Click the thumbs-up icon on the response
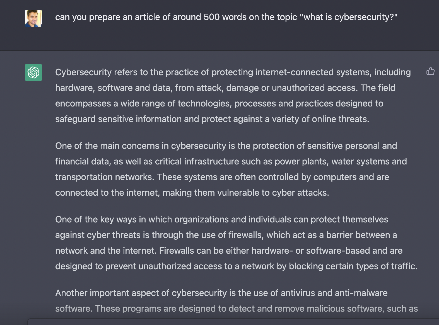Image resolution: width=439 pixels, height=325 pixels. (430, 71)
